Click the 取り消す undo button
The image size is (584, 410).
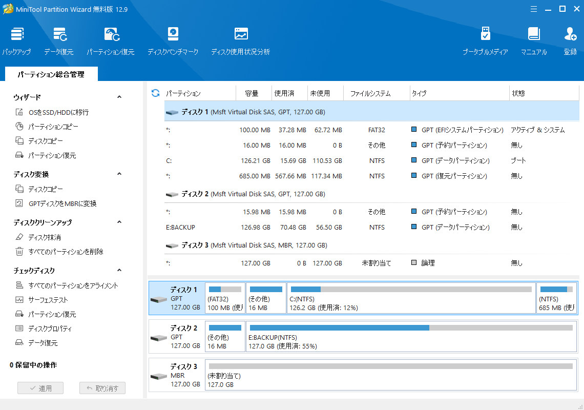102,388
